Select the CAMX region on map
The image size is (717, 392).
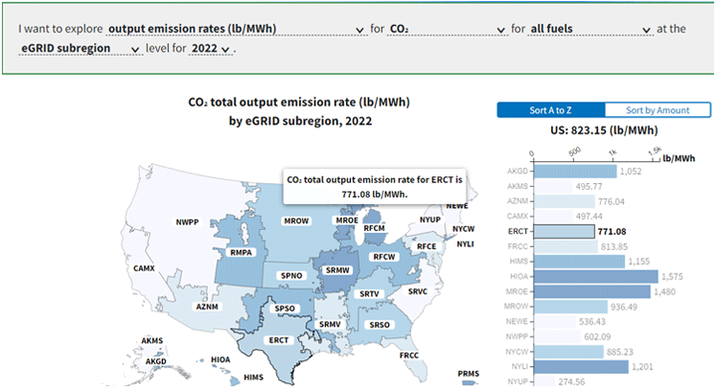[144, 268]
